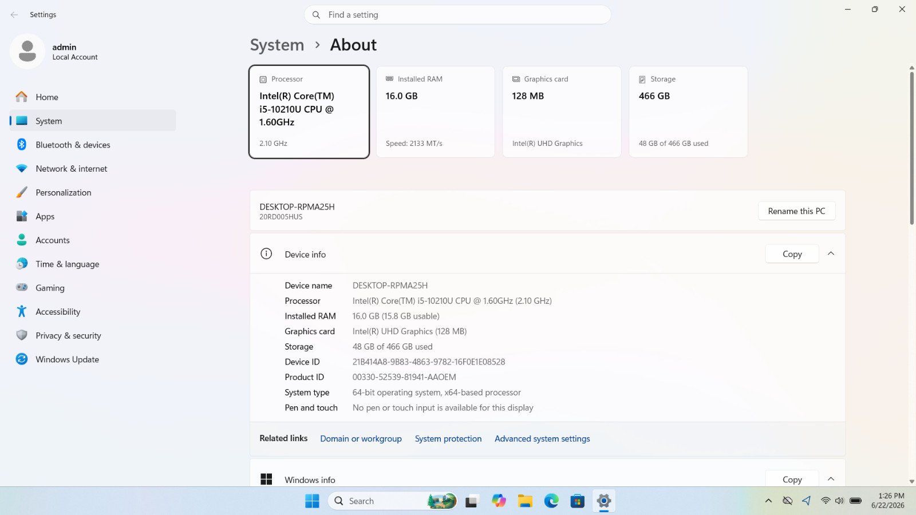Open Bluetooth & devices settings
Viewport: 916px width, 515px height.
[93, 145]
